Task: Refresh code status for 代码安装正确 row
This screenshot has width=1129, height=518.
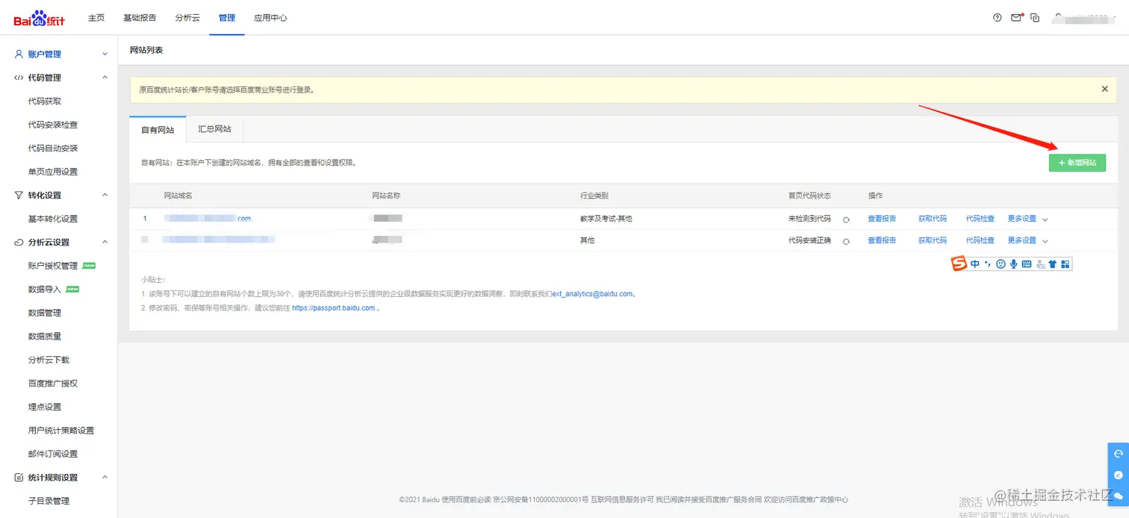Action: (846, 241)
